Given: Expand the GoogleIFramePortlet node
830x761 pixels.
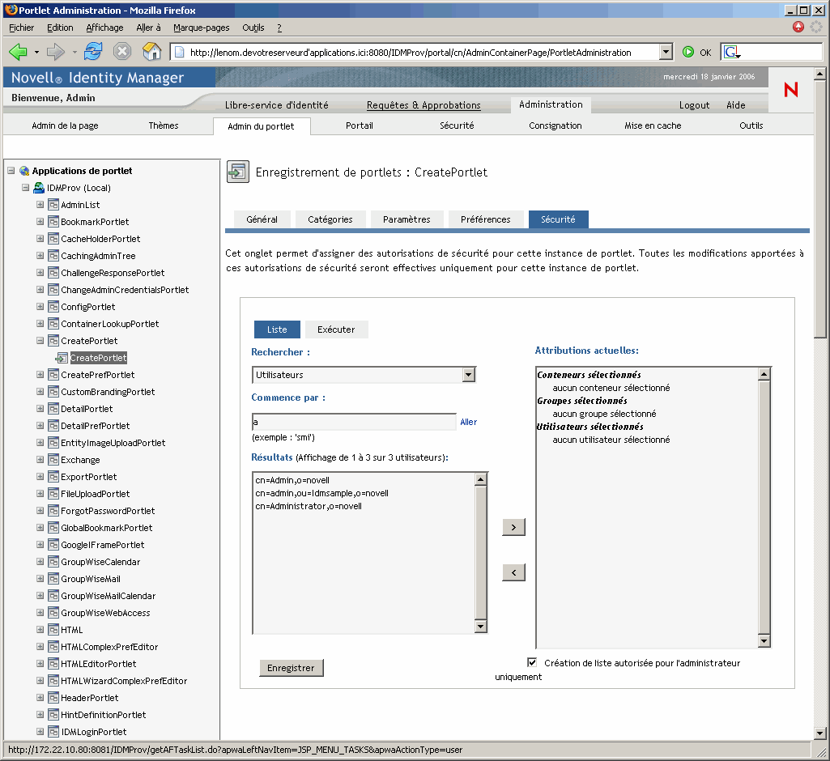Looking at the screenshot, I should coord(40,544).
